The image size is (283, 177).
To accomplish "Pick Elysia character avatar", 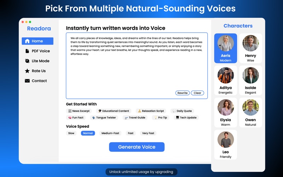I will 225,108.
